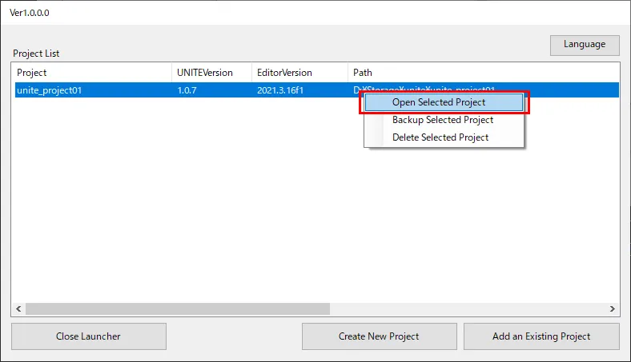Viewport: 631px width, 362px height.
Task: Click the 2021.3.16f1 editor version cell
Action: click(280, 90)
